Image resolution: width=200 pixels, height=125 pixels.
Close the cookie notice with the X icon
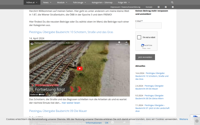click(x=197, y=121)
